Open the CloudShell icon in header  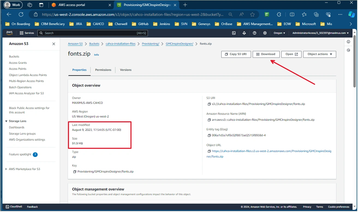pos(234,33)
